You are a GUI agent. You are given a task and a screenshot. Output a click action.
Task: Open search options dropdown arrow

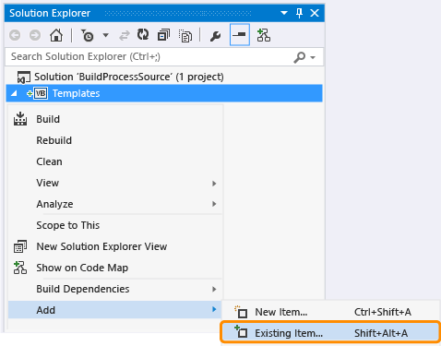click(x=313, y=57)
